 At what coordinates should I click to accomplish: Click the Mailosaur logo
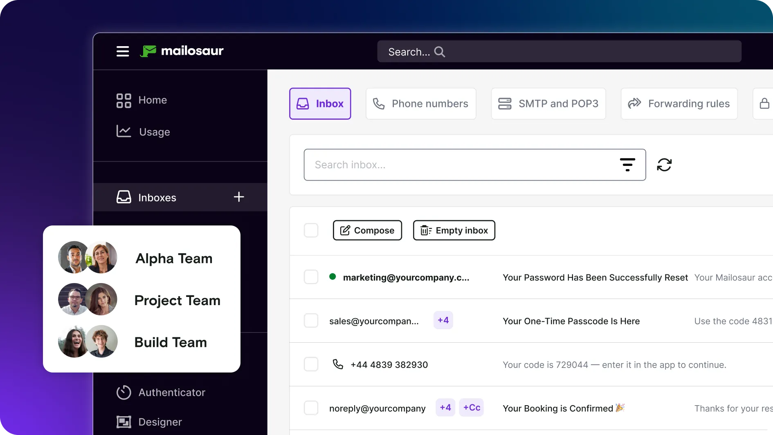(x=182, y=51)
